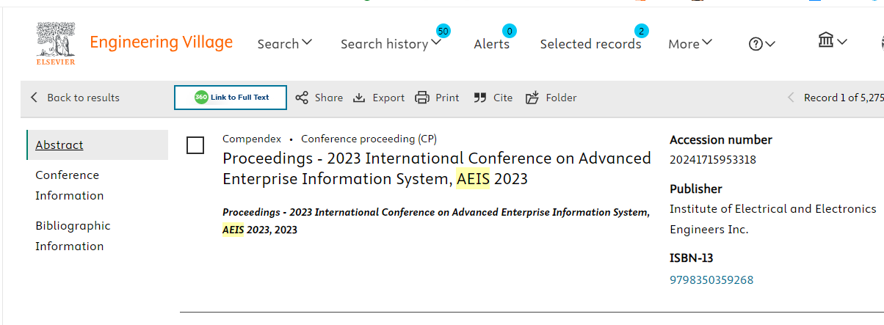Click the Print printer icon
The height and width of the screenshot is (325, 884).
click(x=422, y=98)
